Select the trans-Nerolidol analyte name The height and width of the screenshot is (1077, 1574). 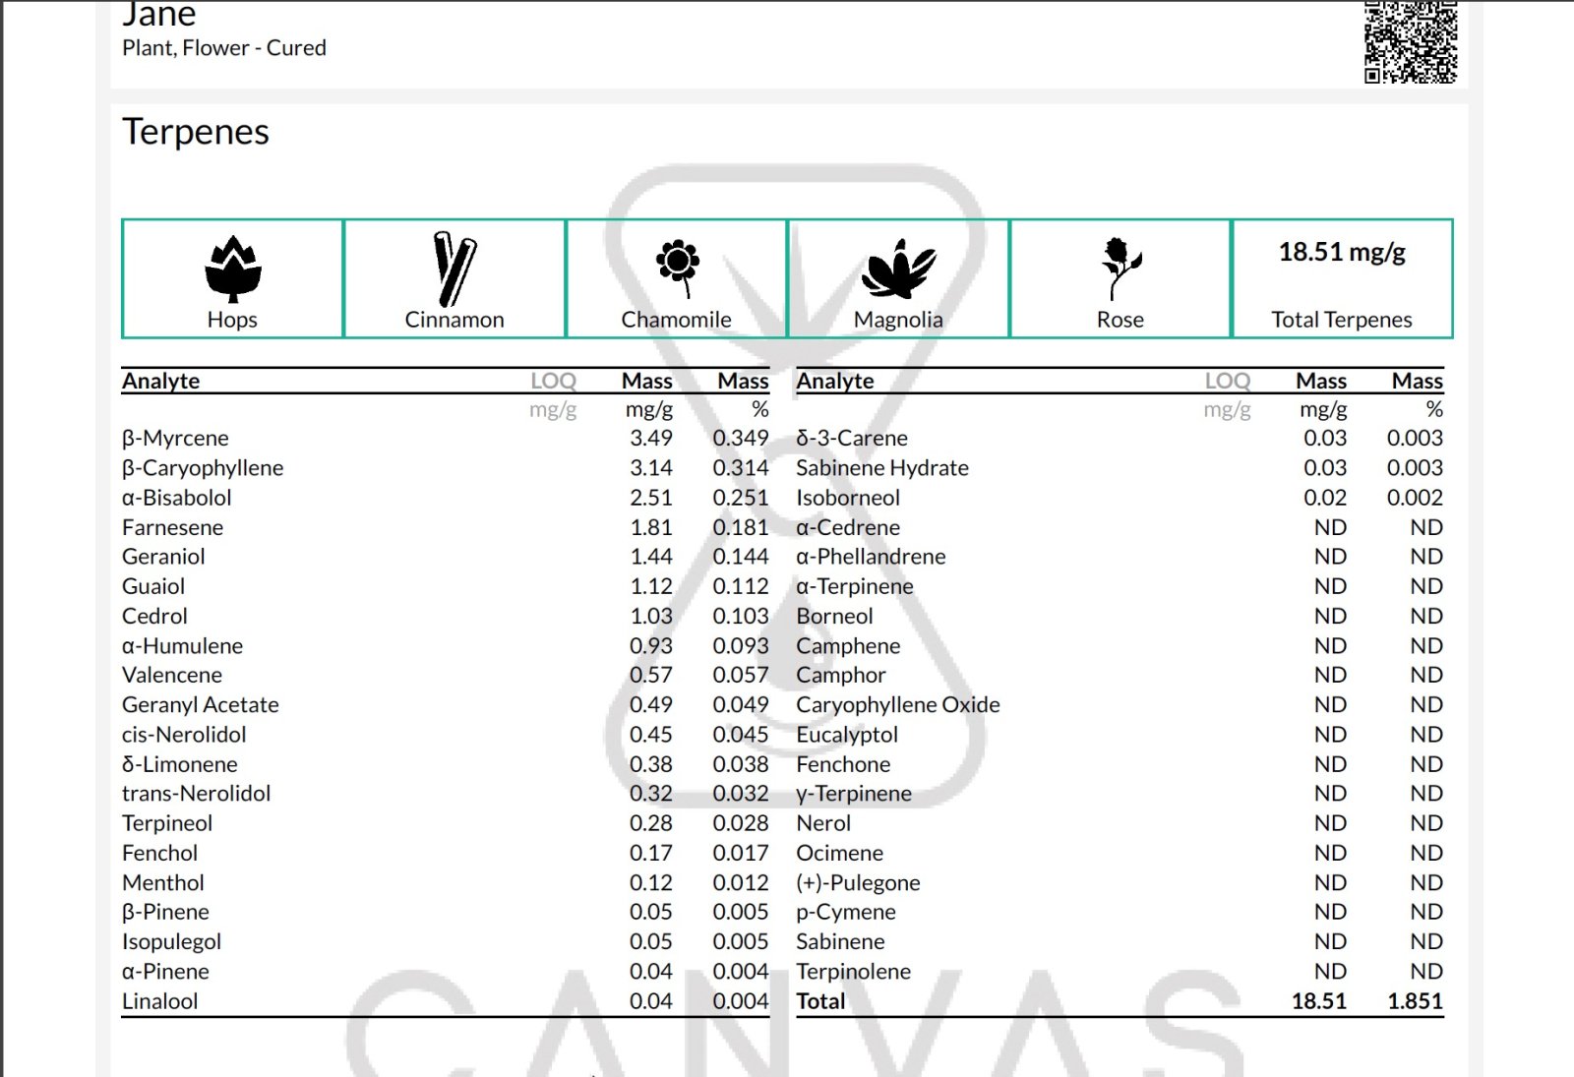pyautogui.click(x=196, y=794)
